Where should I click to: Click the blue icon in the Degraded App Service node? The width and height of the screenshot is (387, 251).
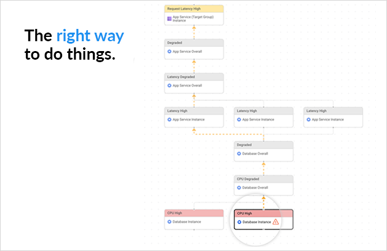click(x=170, y=52)
